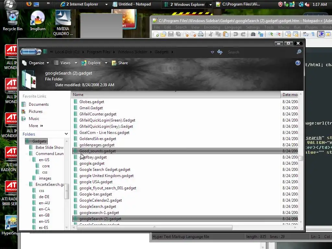Click Program Files in Explorer breadcrumb

tap(99, 52)
